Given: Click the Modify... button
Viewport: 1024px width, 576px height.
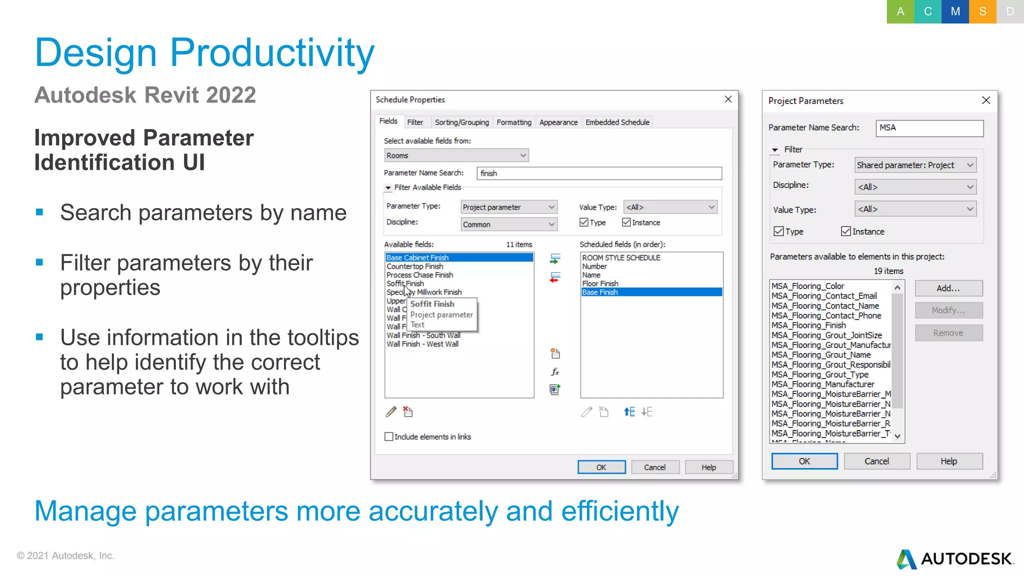Looking at the screenshot, I should (948, 310).
